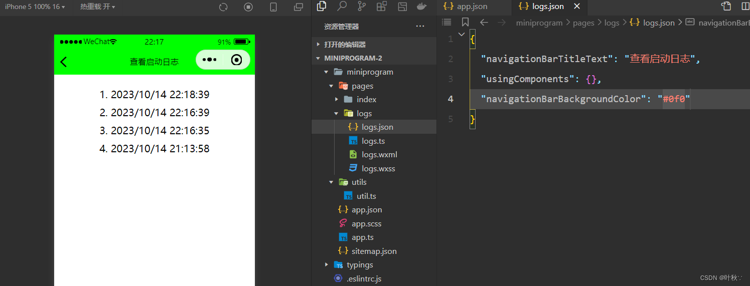Tap the back chevron in the simulator navbar
Viewport: 750px width, 286px height.
click(64, 62)
